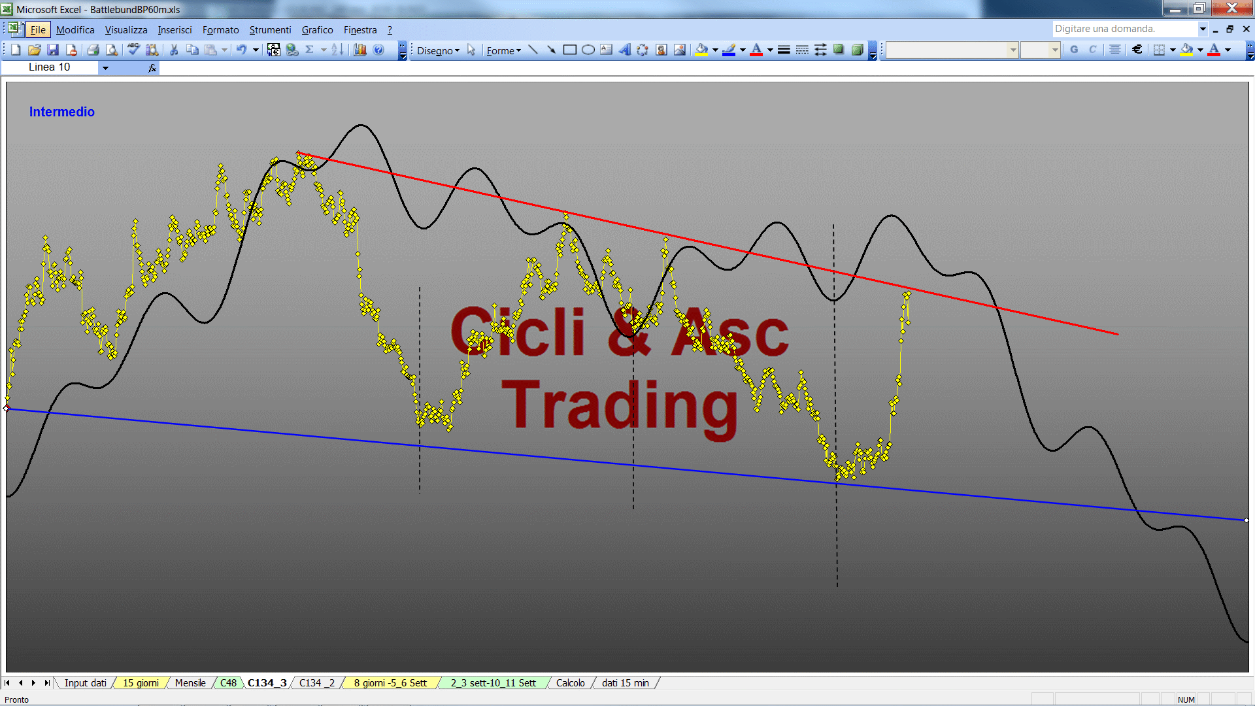Select the Rectangle drawing tool
1255x706 pixels.
pos(570,50)
